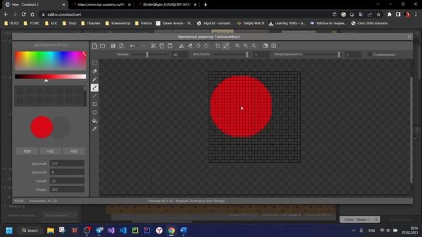Screen dimensions: 422x237
Task: Click the New image (blank page) toolbar icon
Action: tap(94, 46)
